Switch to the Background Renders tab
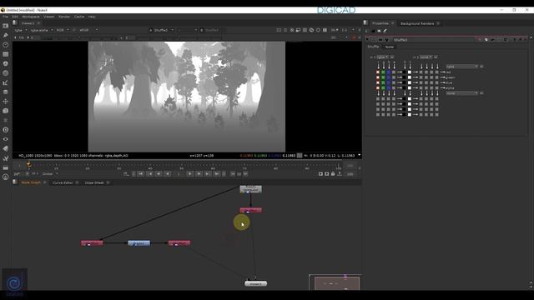Image resolution: width=534 pixels, height=300 pixels. [417, 23]
